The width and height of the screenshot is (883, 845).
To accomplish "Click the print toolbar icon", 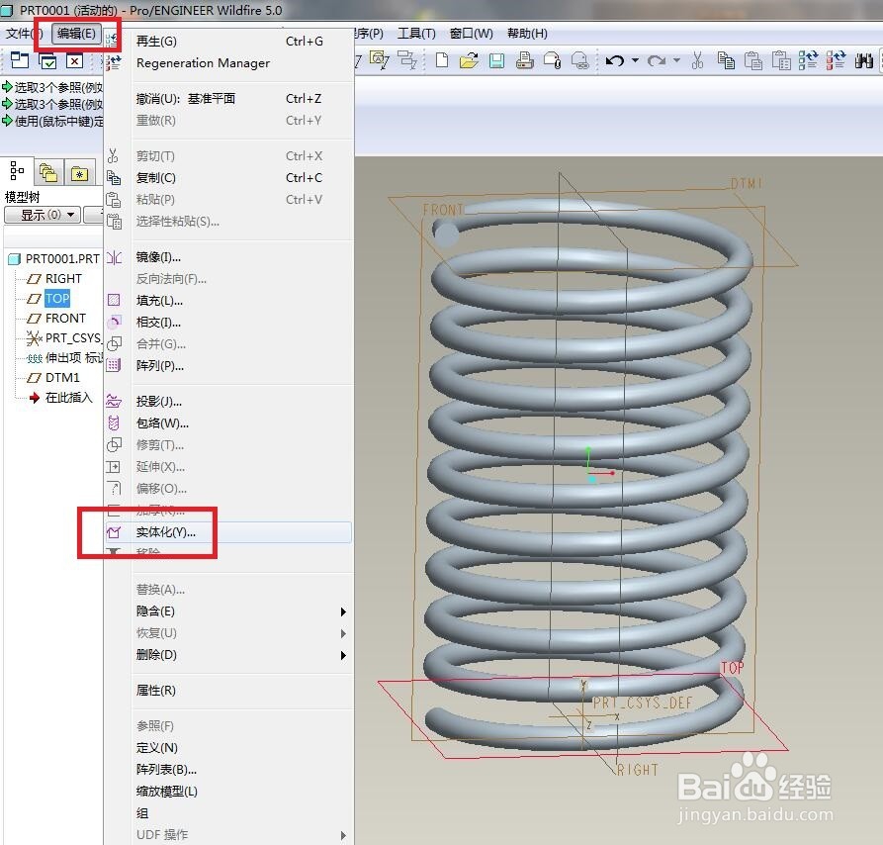I will click(524, 59).
